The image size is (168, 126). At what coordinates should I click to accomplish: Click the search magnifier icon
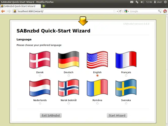pos(159,11)
